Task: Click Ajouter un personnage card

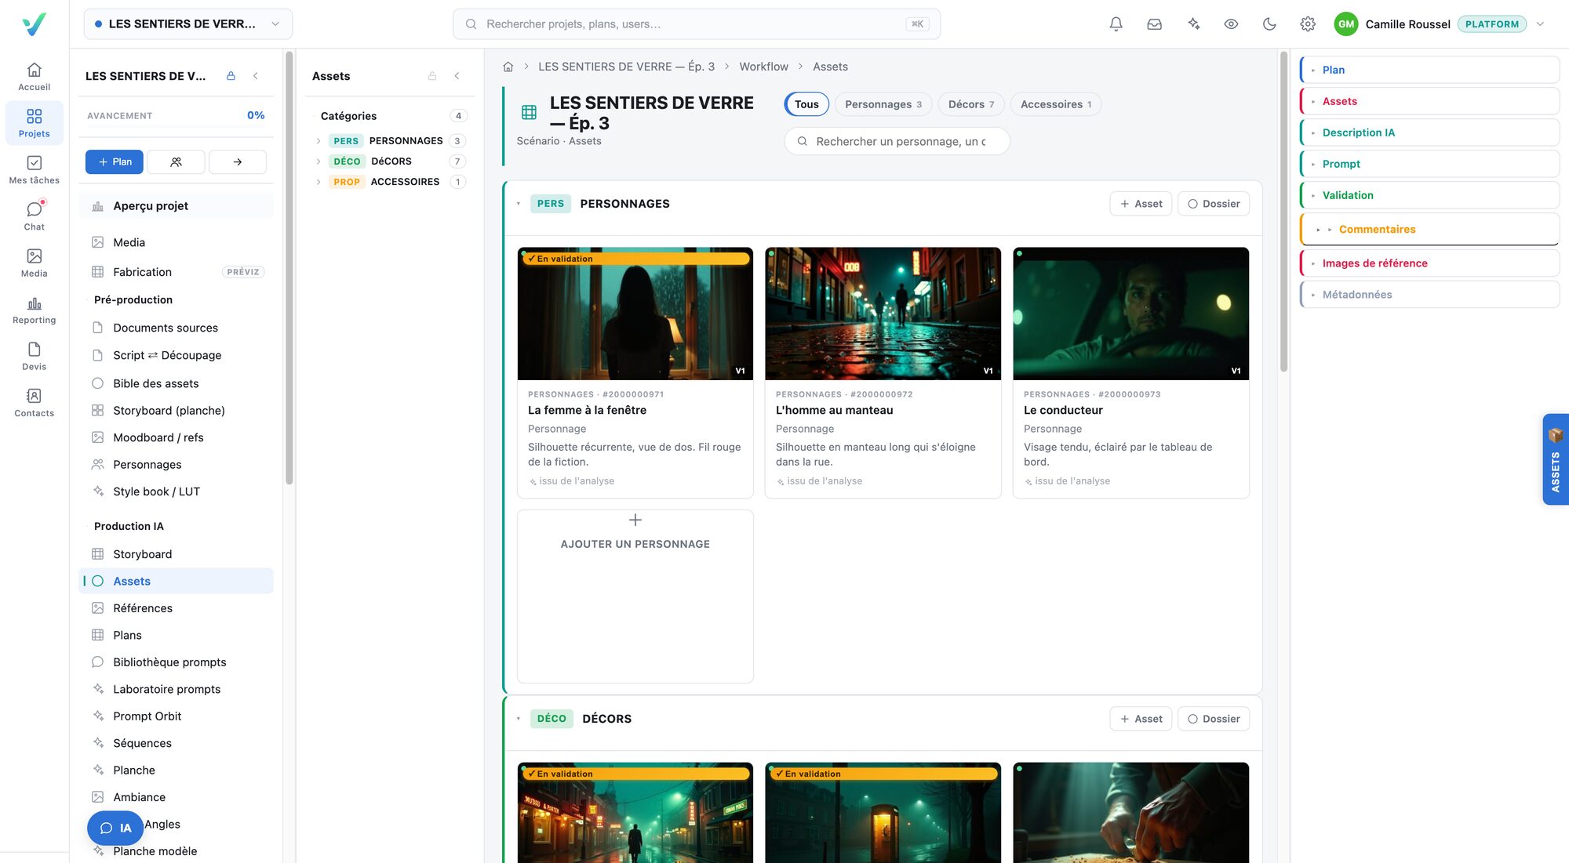Action: click(635, 596)
